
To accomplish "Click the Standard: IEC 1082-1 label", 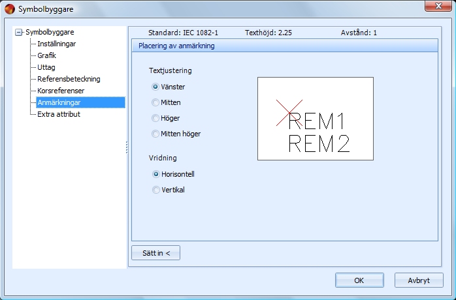I will pyautogui.click(x=183, y=33).
